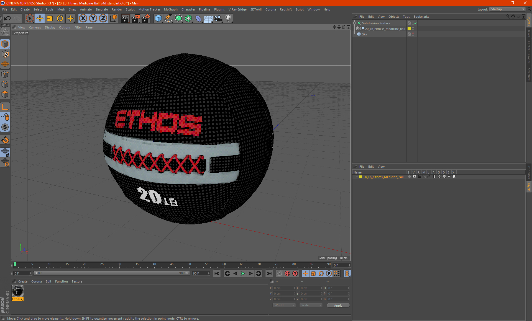Open Object Manager Tags menu
This screenshot has width=532, height=321.
pos(406,17)
